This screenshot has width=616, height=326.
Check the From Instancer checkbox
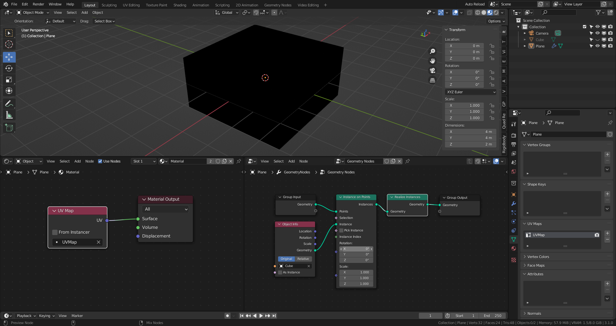[55, 232]
